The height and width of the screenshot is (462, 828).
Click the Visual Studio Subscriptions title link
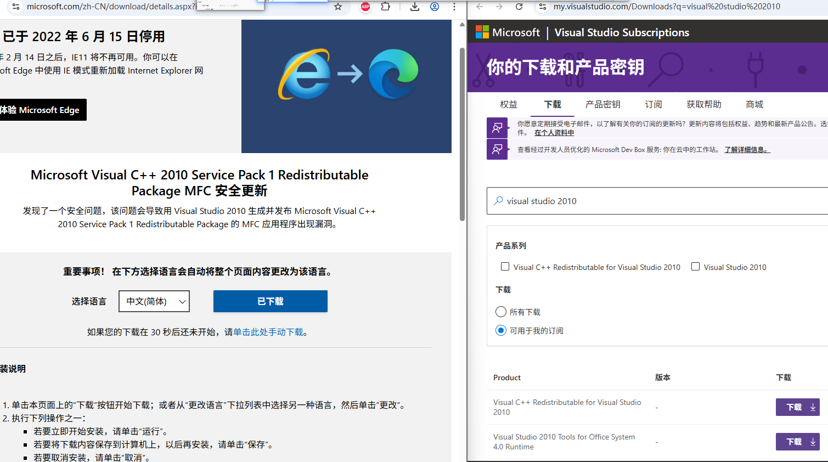[x=622, y=32]
